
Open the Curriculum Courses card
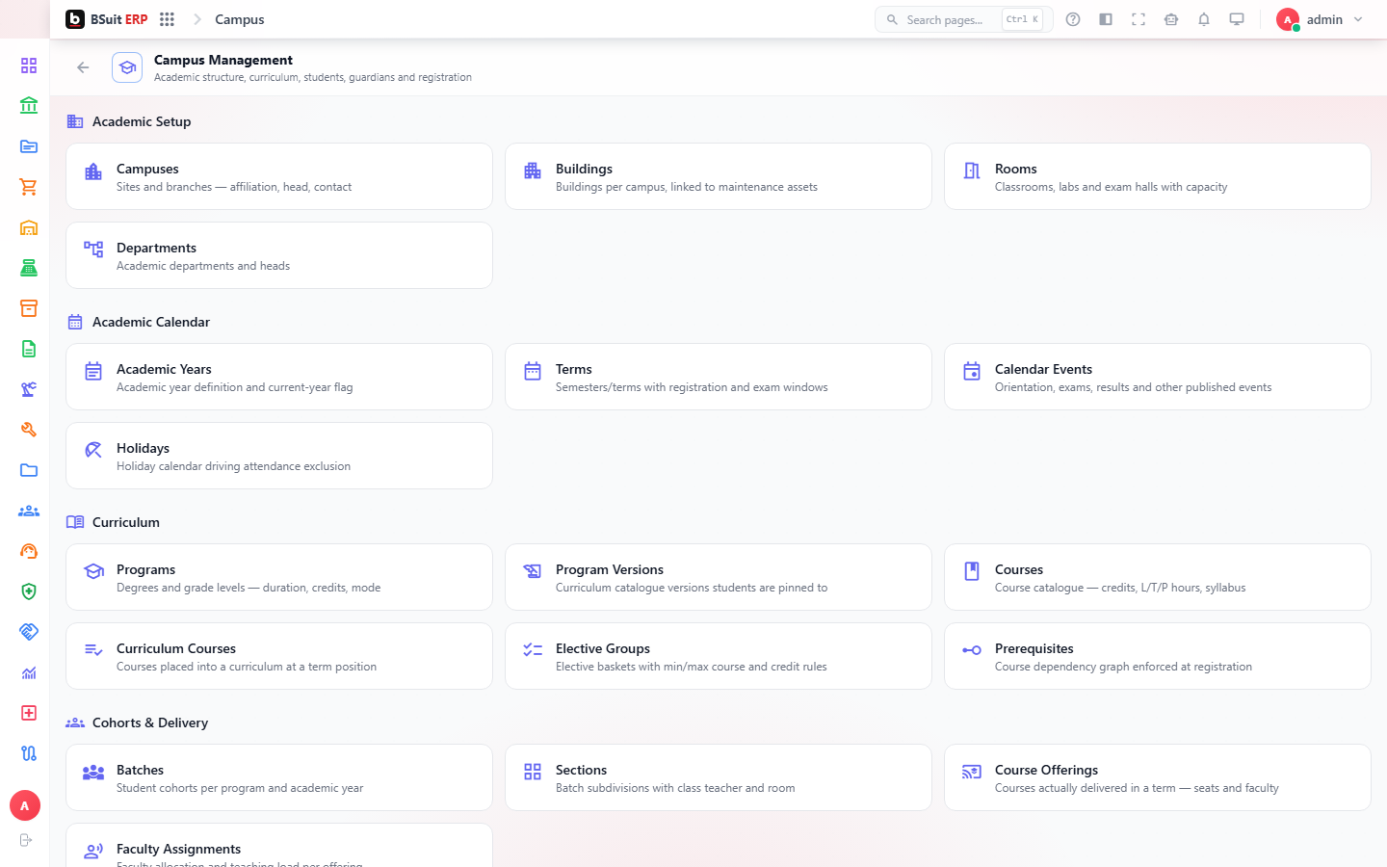click(x=279, y=656)
